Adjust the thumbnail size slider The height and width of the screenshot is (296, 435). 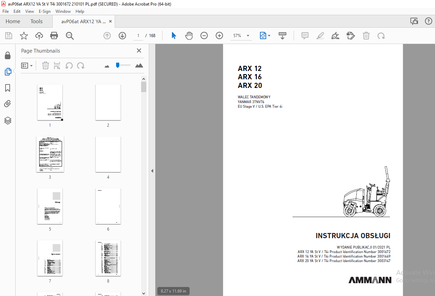(x=118, y=65)
